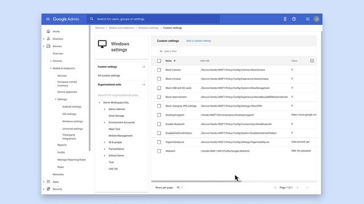Screen dimensions: 364x204
Task: Click Add a custom setting link
Action: pyautogui.click(x=198, y=41)
